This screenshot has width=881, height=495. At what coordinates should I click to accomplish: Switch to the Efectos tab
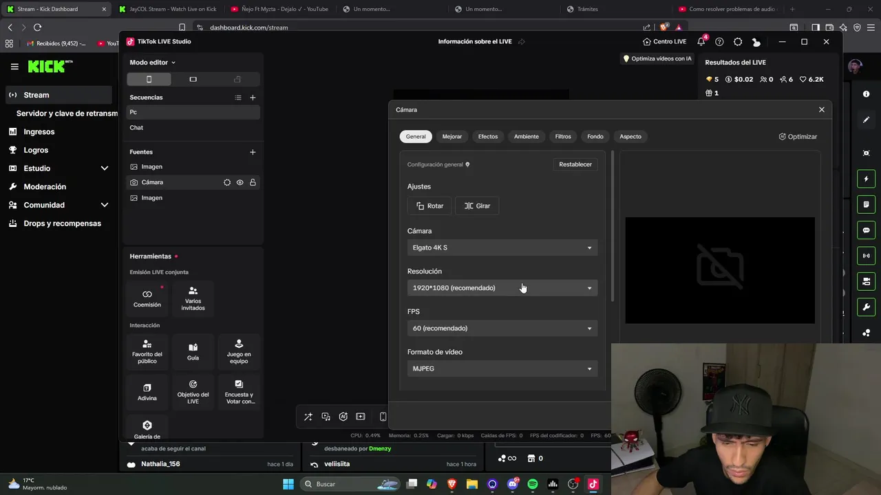coord(488,136)
